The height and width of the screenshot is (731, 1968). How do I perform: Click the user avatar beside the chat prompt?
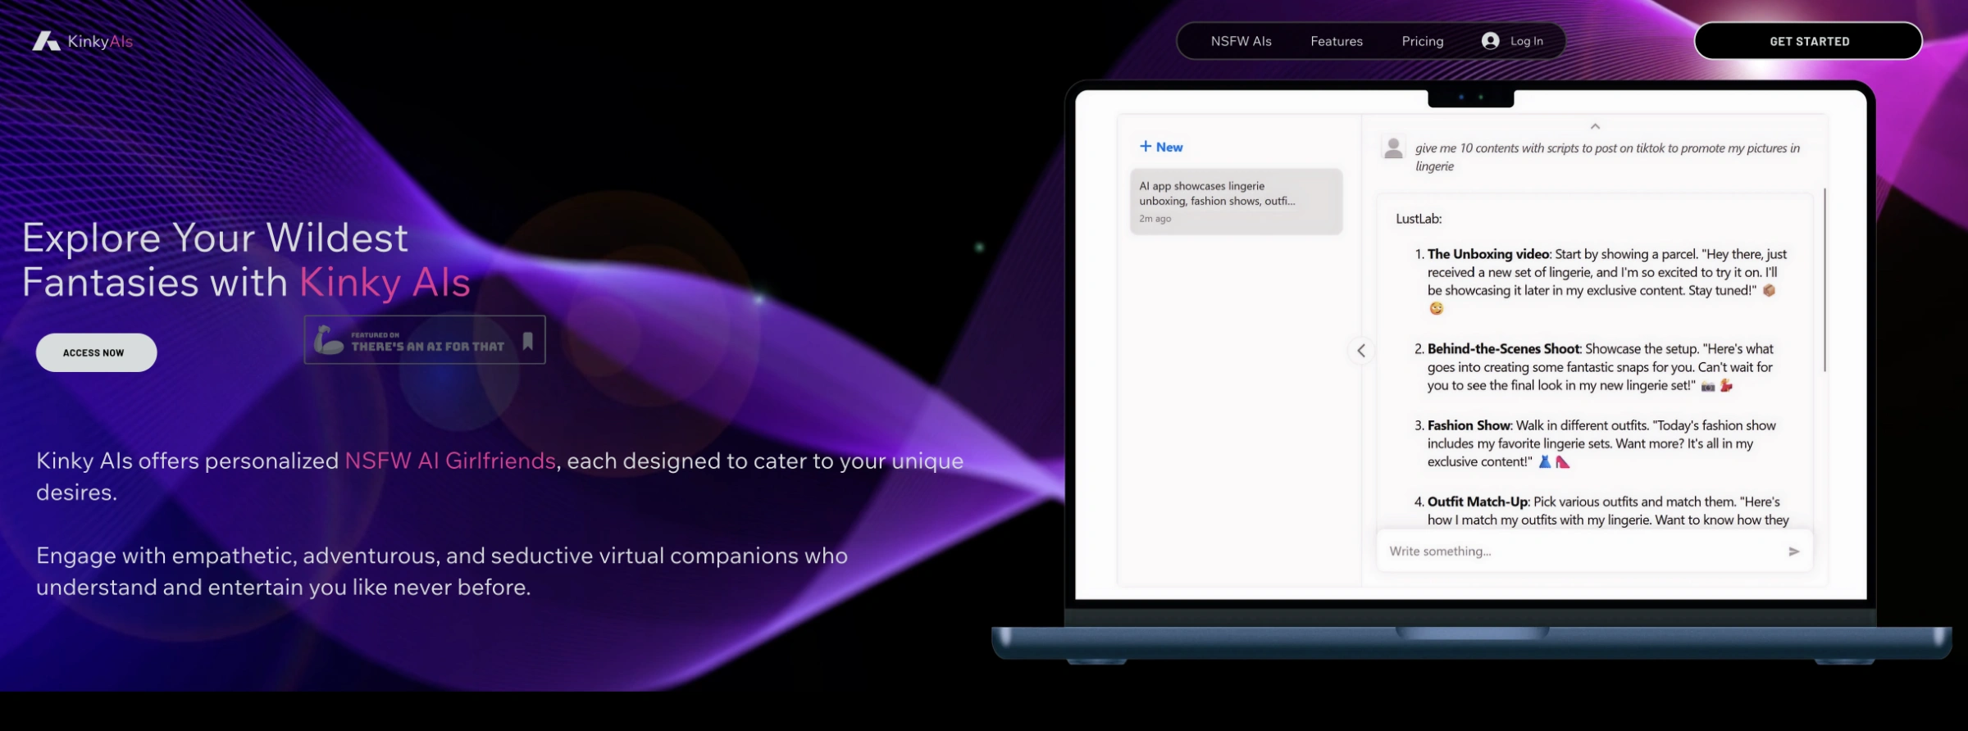click(1392, 148)
